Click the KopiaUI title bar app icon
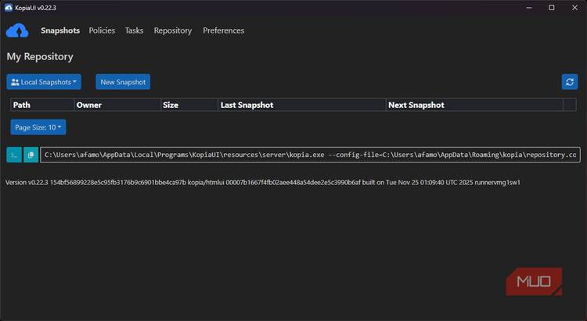Viewport: 587px width, 321px height. click(x=9, y=8)
